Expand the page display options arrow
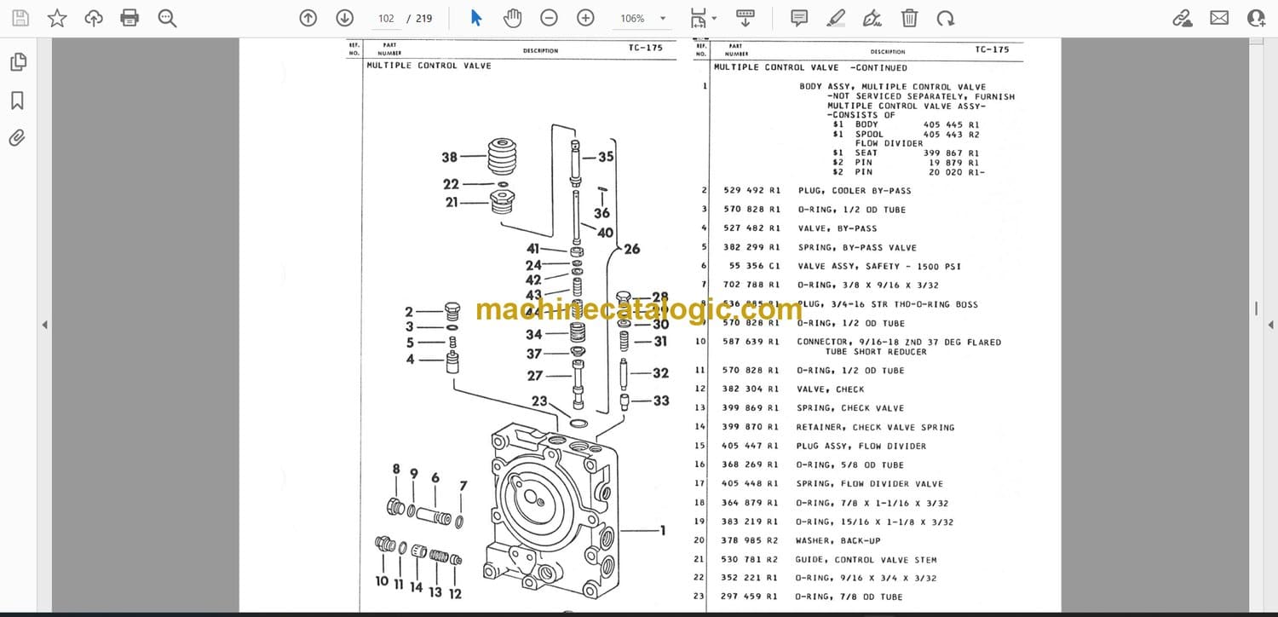Image resolution: width=1278 pixels, height=617 pixels. point(714,18)
